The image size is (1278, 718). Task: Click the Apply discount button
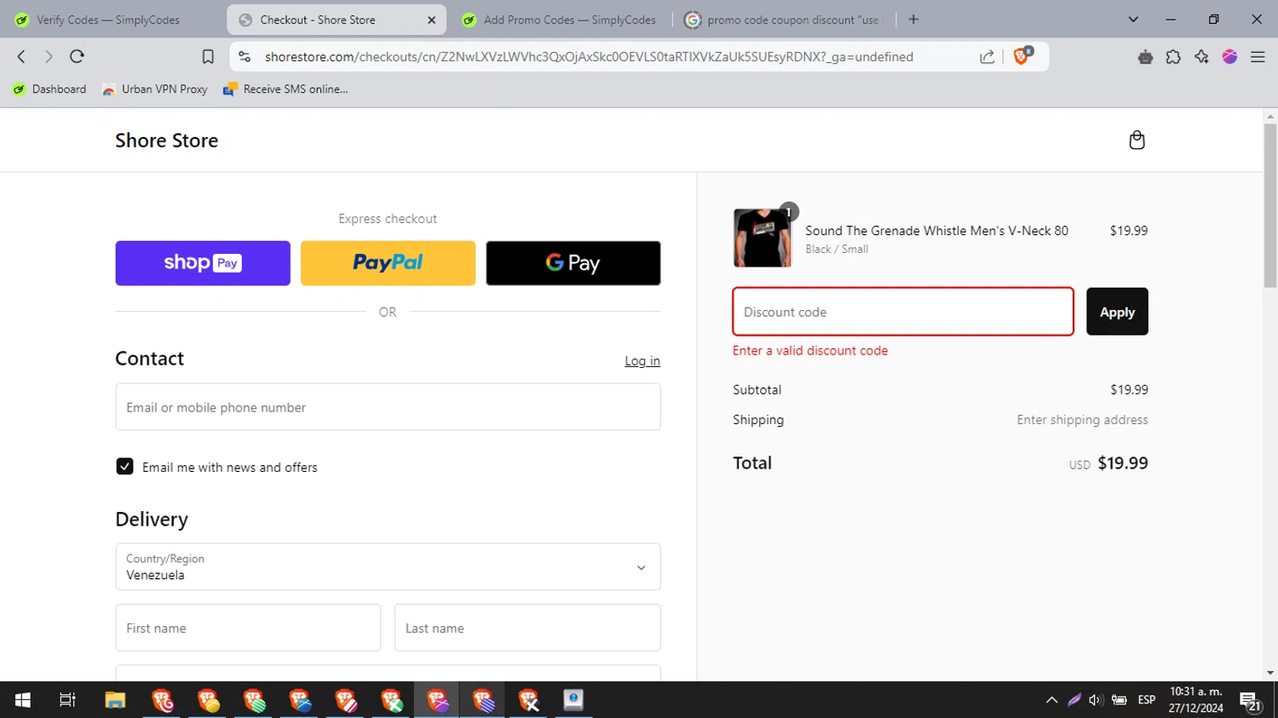[1117, 312]
